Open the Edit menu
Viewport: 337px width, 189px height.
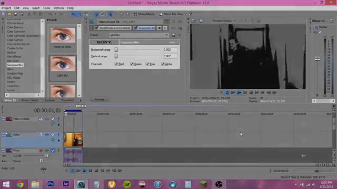[x=17, y=8]
